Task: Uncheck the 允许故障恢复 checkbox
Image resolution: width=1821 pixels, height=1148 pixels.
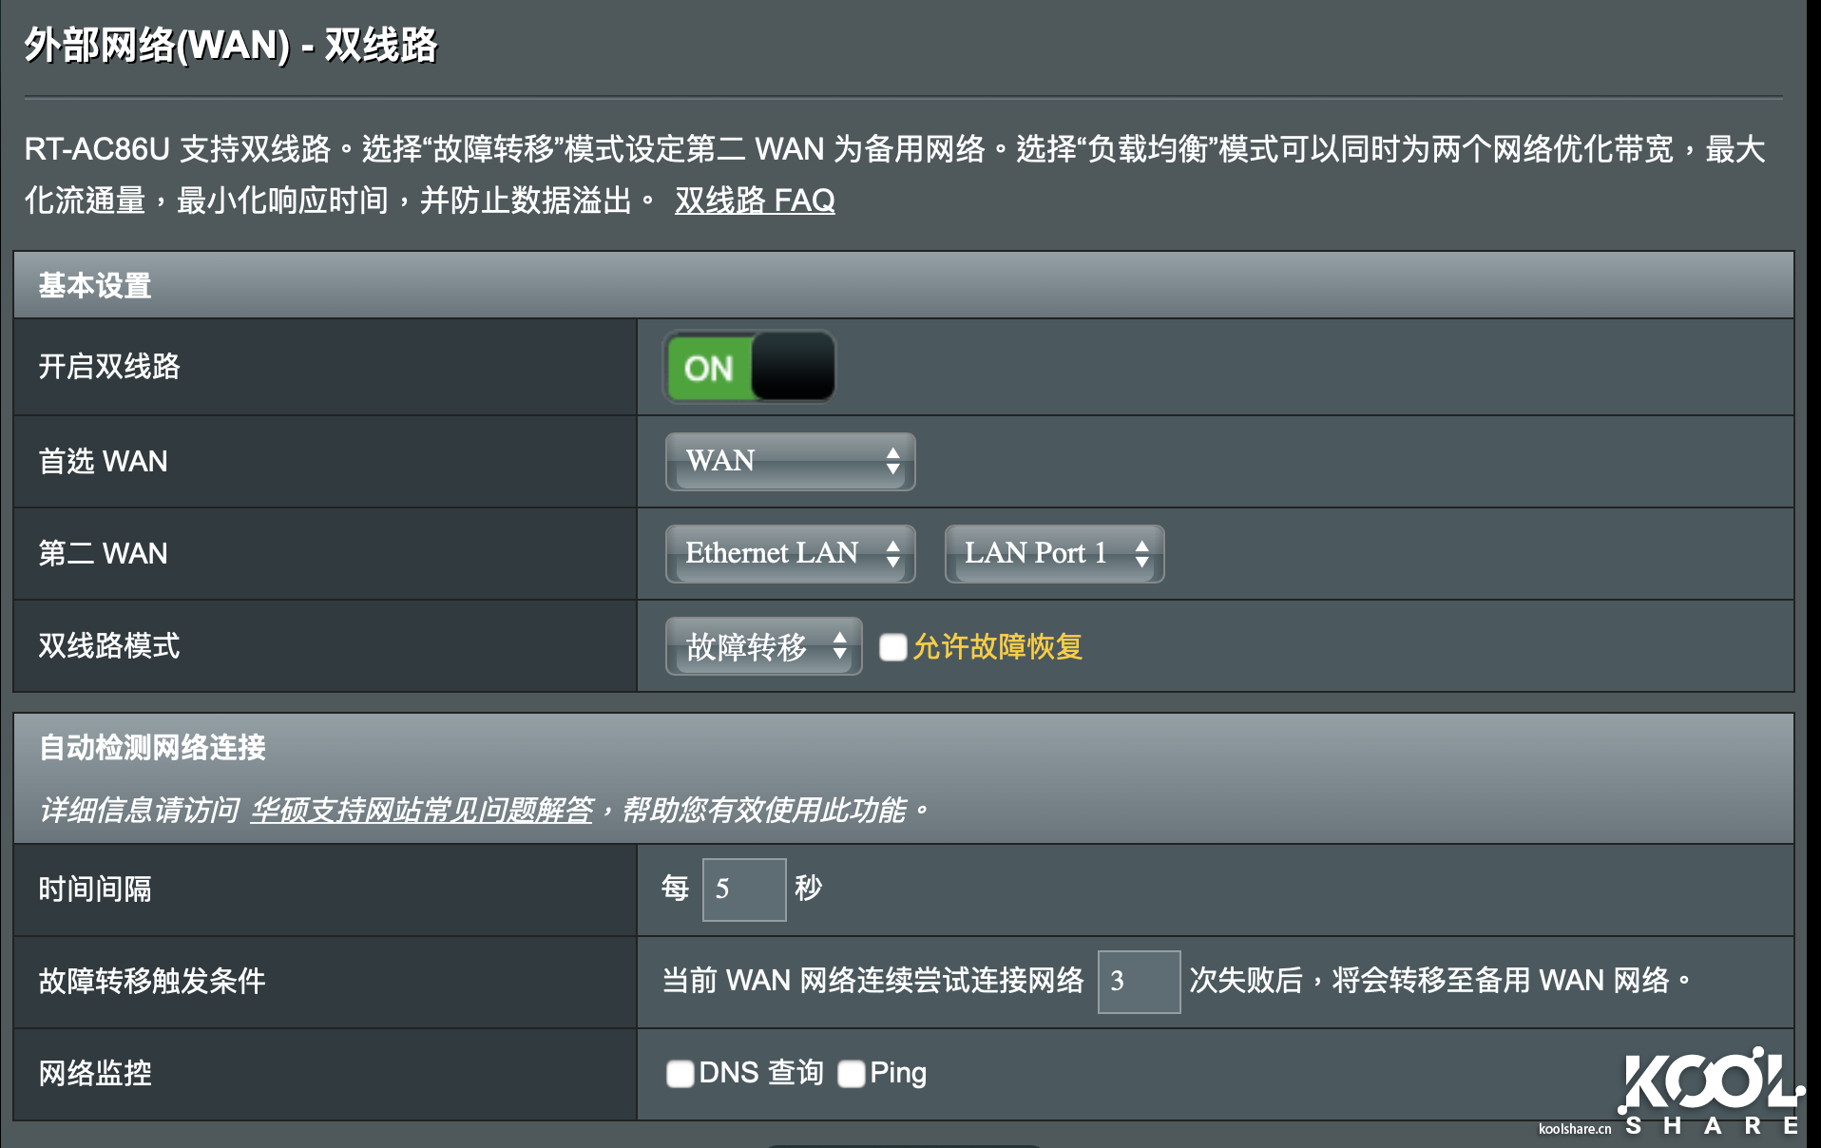Action: (891, 647)
